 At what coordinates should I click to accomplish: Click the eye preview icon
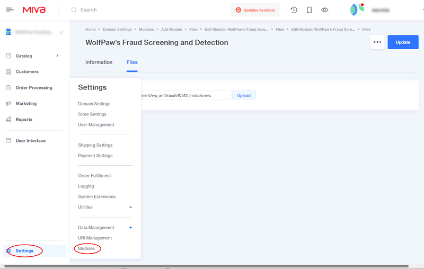[x=325, y=10]
